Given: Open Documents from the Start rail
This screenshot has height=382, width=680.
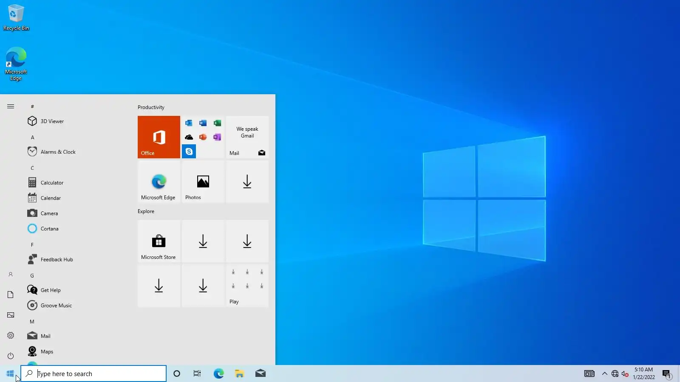Looking at the screenshot, I should click(11, 295).
